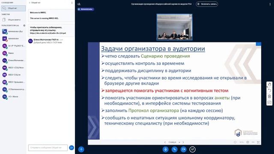Open the slide number dropdown
This screenshot has height=154, width=274.
coord(174,142)
